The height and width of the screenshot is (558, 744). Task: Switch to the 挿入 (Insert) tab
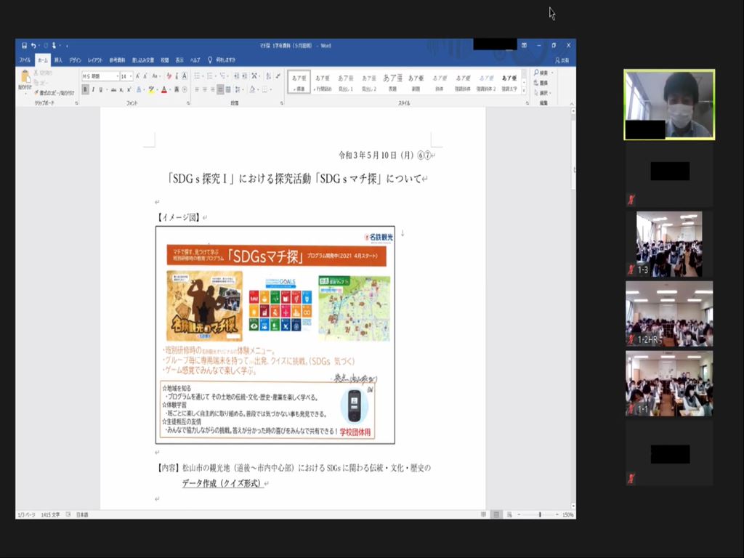[x=58, y=60]
